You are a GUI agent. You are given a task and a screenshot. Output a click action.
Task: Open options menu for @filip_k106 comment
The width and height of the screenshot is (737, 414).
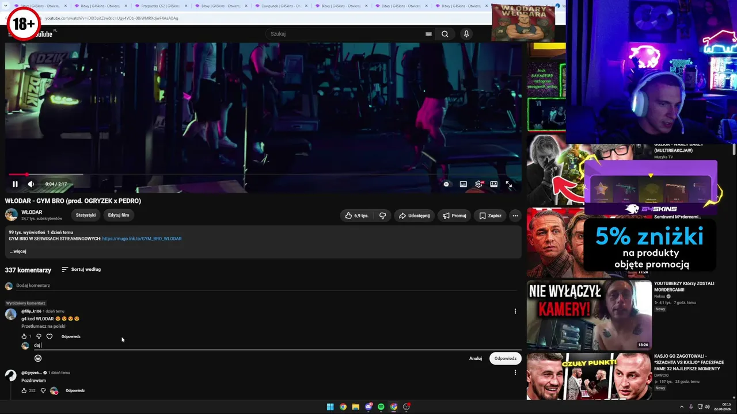point(515,311)
